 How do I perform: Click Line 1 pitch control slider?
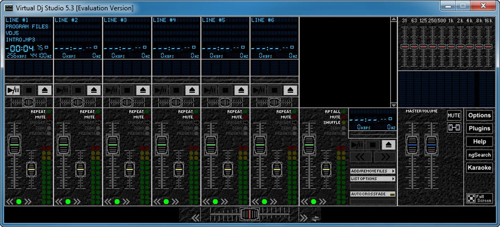28,102
